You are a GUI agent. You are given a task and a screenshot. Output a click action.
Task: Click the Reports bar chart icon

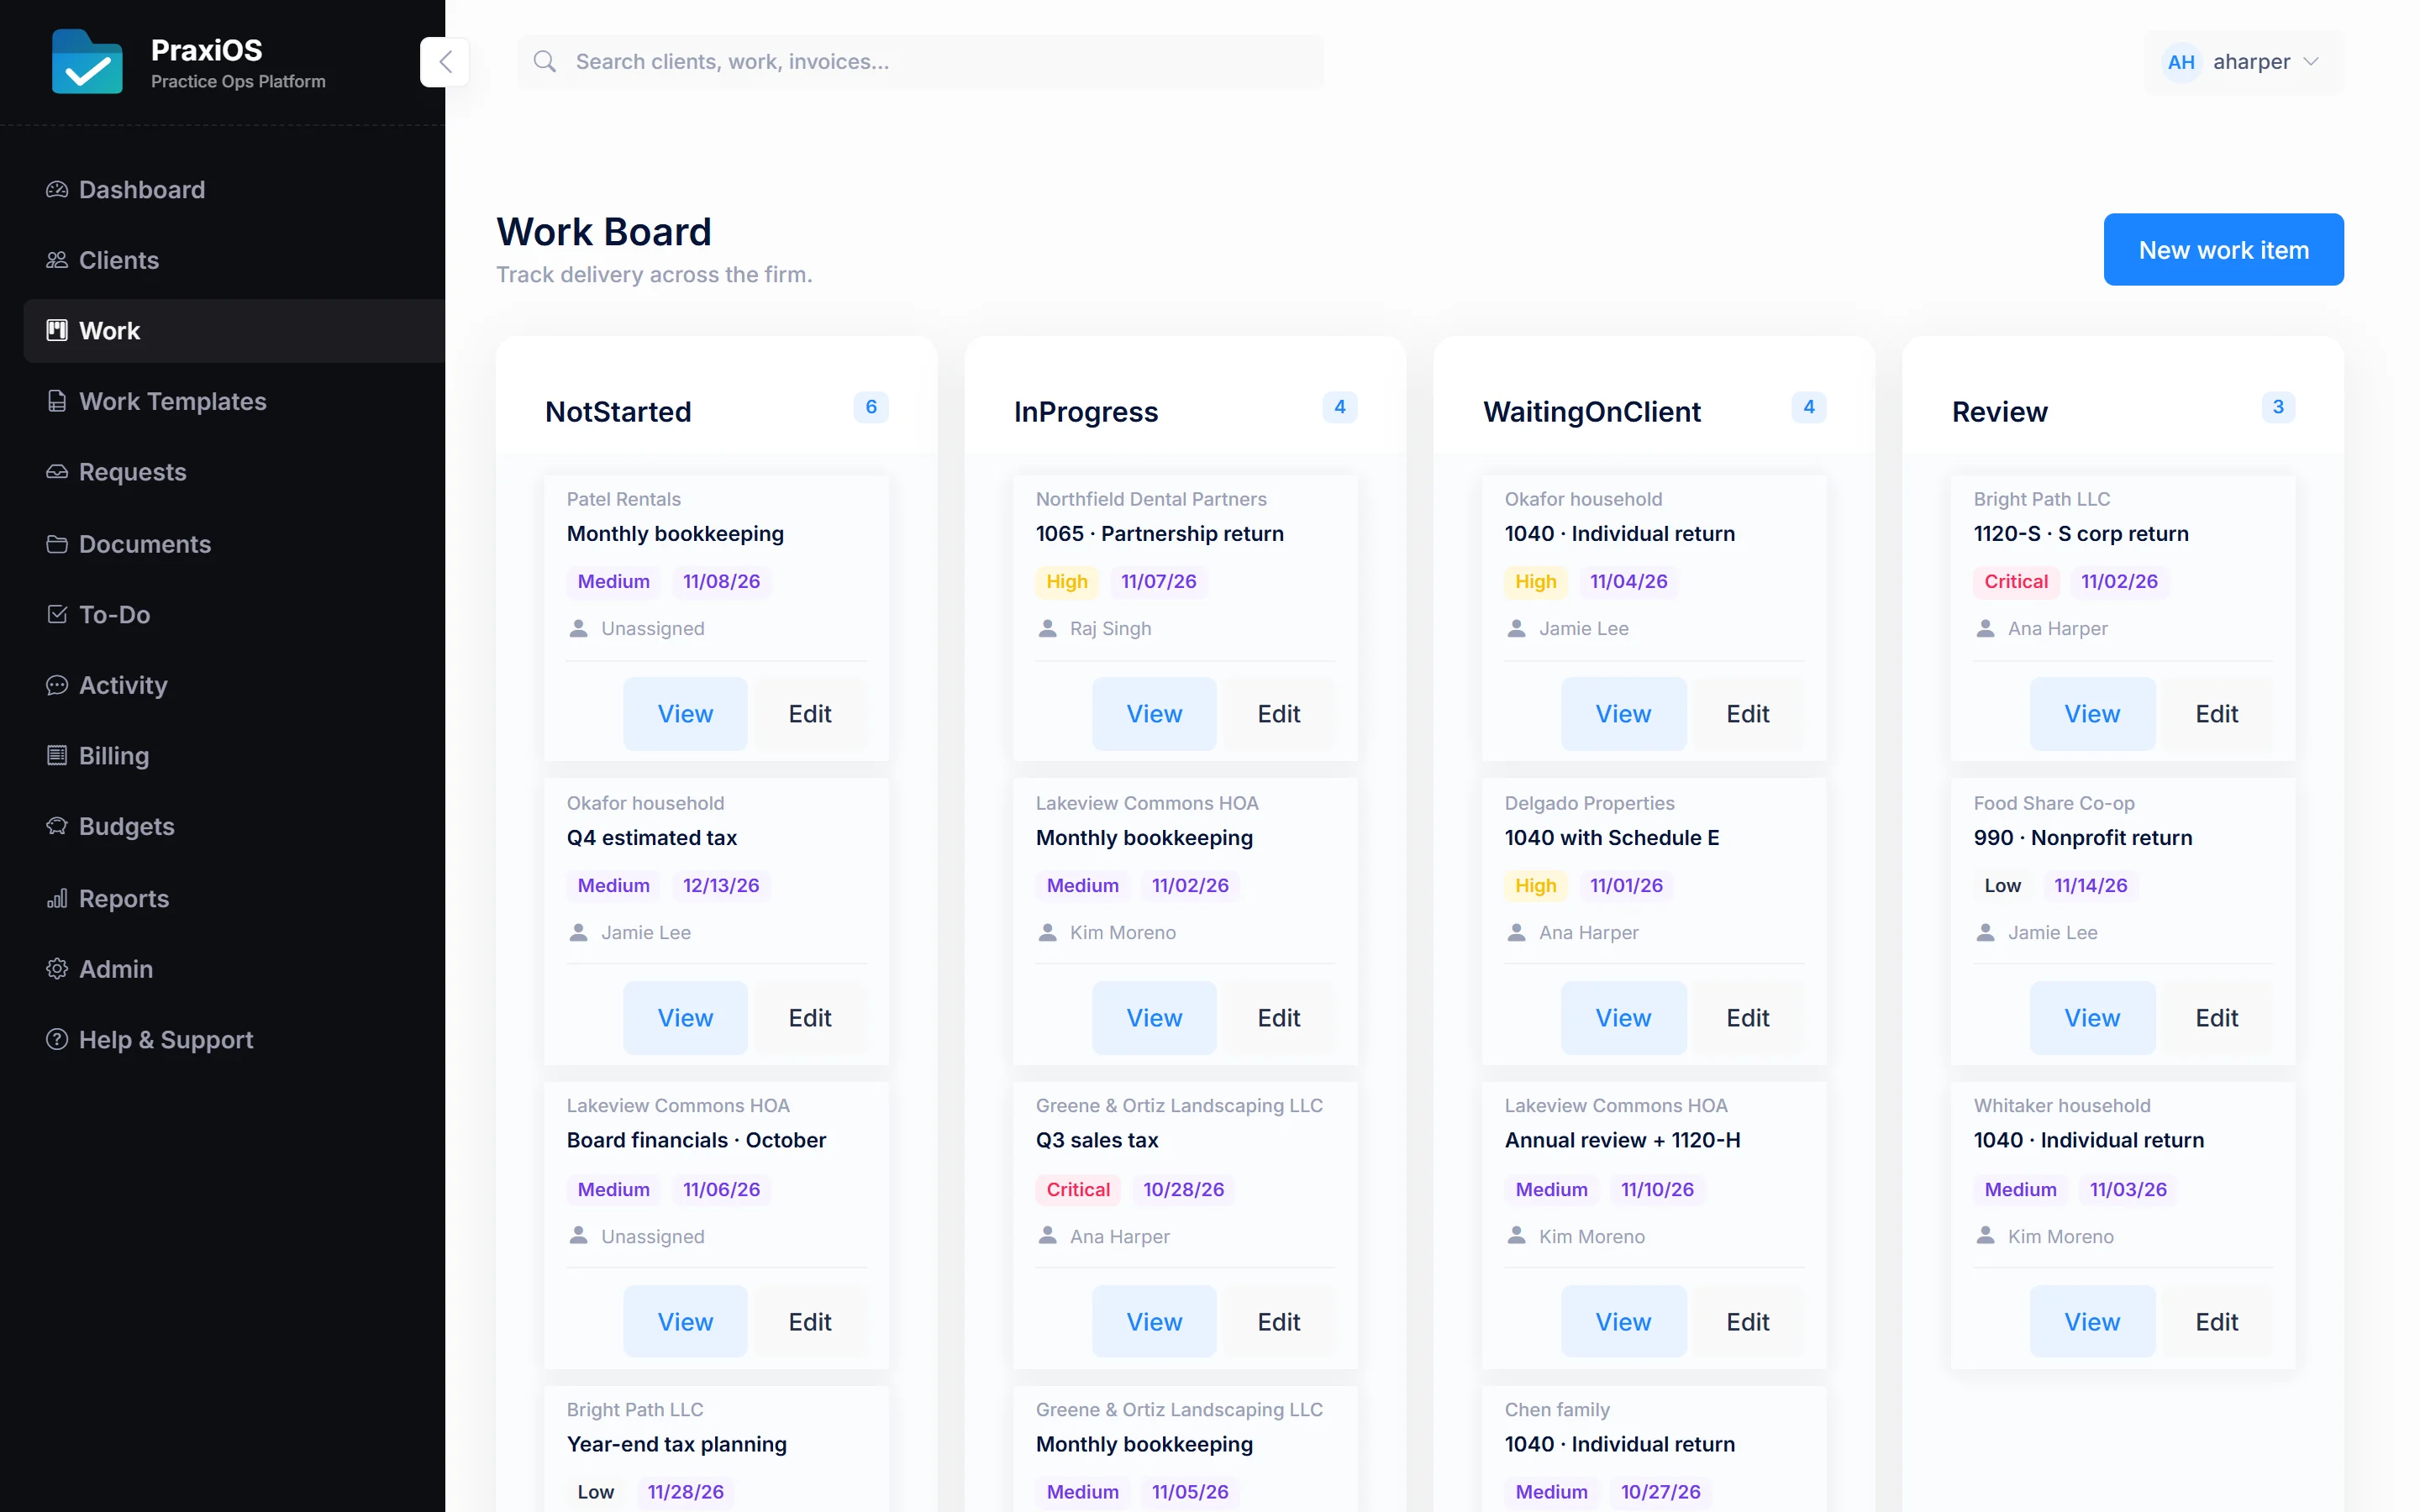coord(57,898)
